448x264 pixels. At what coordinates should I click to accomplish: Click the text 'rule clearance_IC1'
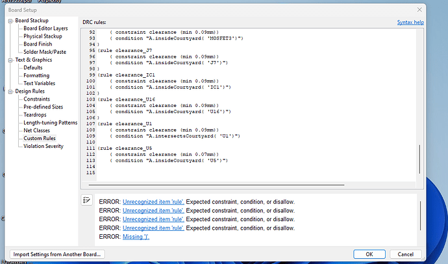[128, 75]
